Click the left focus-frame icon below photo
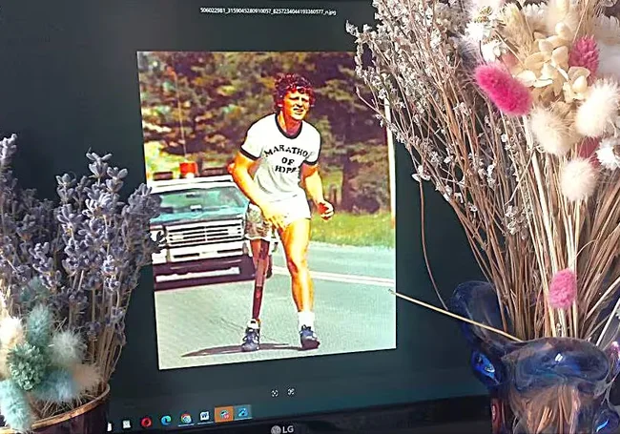Image resolution: width=620 pixels, height=434 pixels. coord(275,392)
